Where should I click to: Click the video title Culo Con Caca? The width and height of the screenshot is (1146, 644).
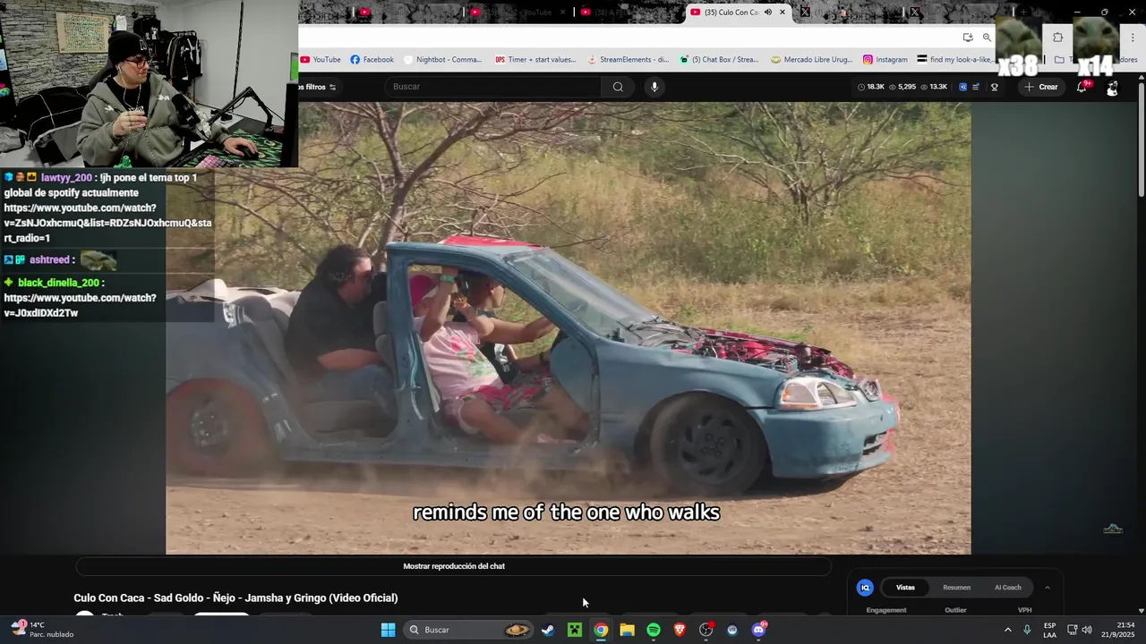coord(235,597)
